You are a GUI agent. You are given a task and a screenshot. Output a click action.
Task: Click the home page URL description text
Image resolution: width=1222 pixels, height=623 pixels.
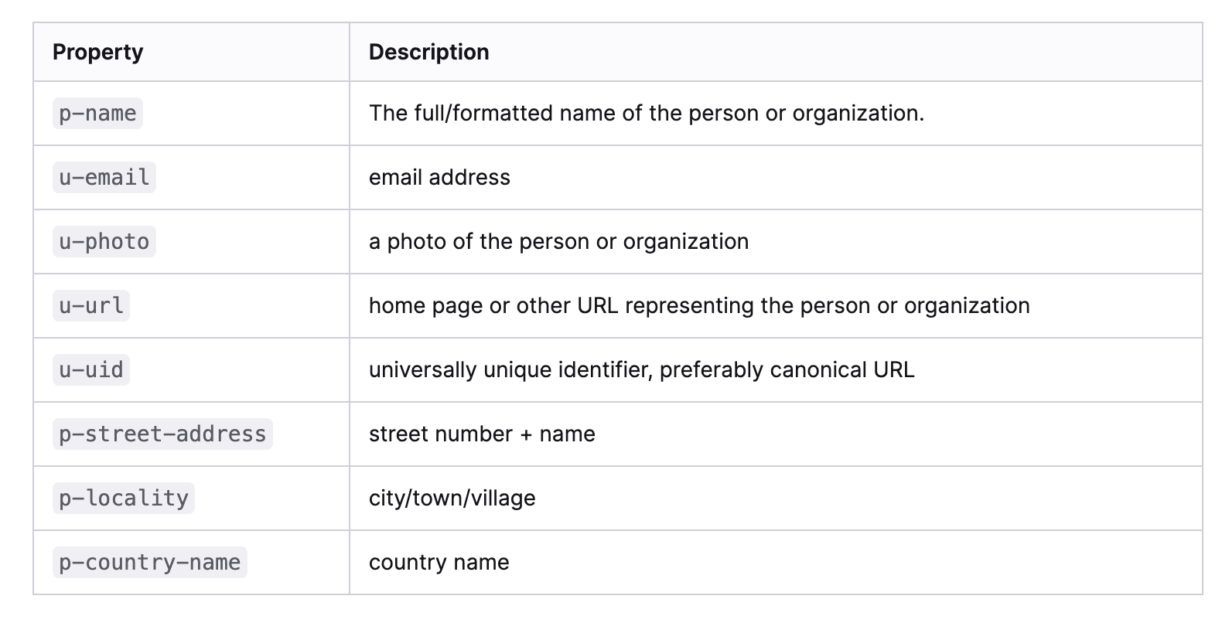point(699,305)
